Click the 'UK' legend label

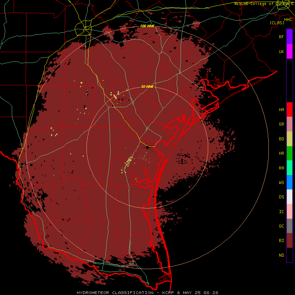[282, 51]
